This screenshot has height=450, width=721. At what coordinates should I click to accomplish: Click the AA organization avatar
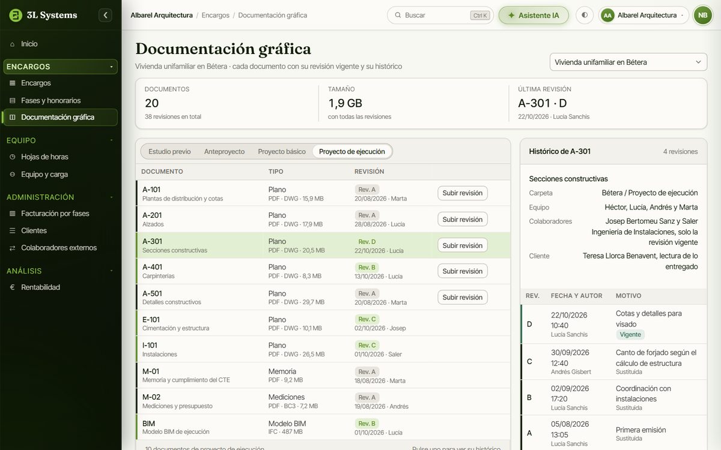click(607, 15)
